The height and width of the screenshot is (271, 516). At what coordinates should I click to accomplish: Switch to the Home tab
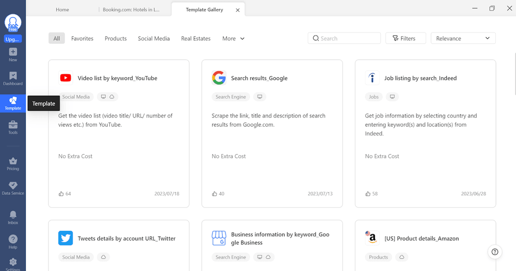(62, 9)
